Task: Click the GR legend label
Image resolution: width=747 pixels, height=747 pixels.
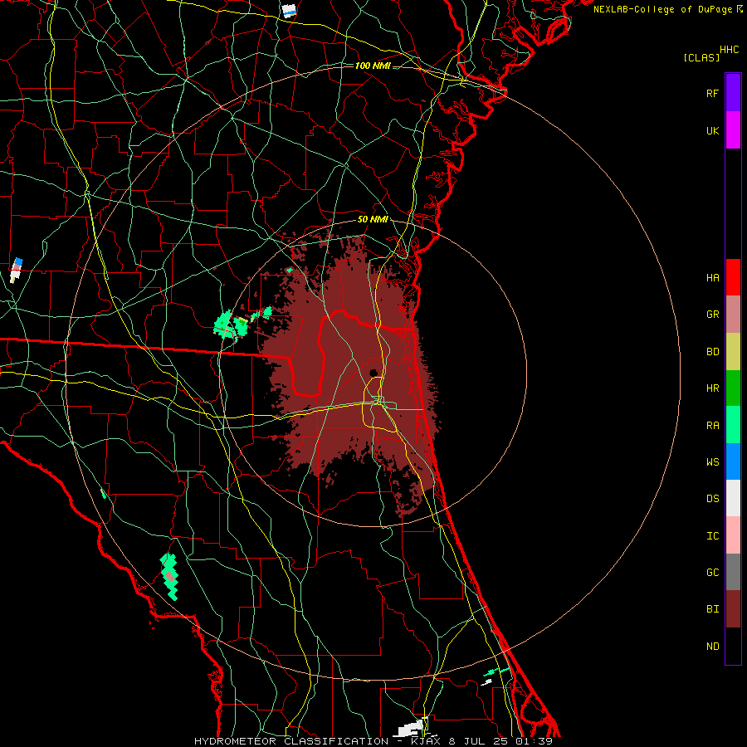Action: pyautogui.click(x=712, y=315)
